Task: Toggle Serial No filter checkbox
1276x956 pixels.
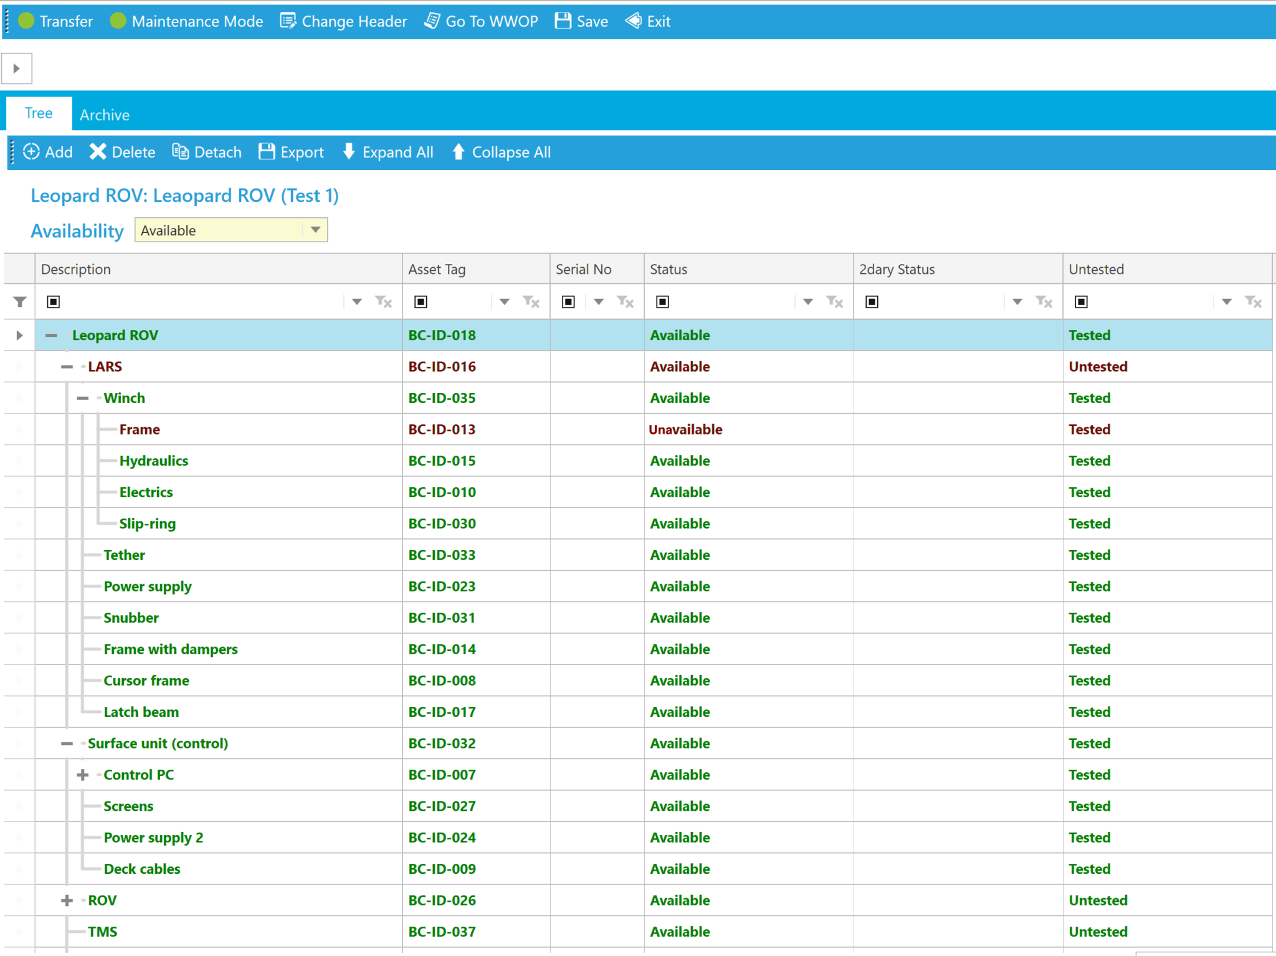Action: coord(568,302)
